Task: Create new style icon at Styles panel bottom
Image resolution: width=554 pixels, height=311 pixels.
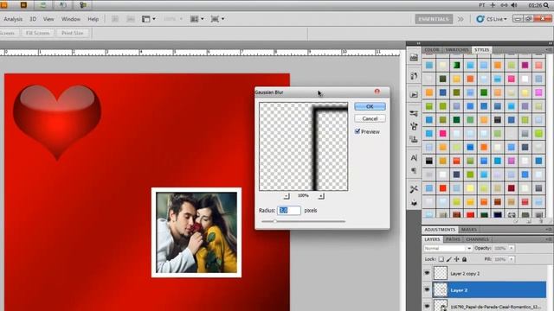Action: (x=529, y=221)
